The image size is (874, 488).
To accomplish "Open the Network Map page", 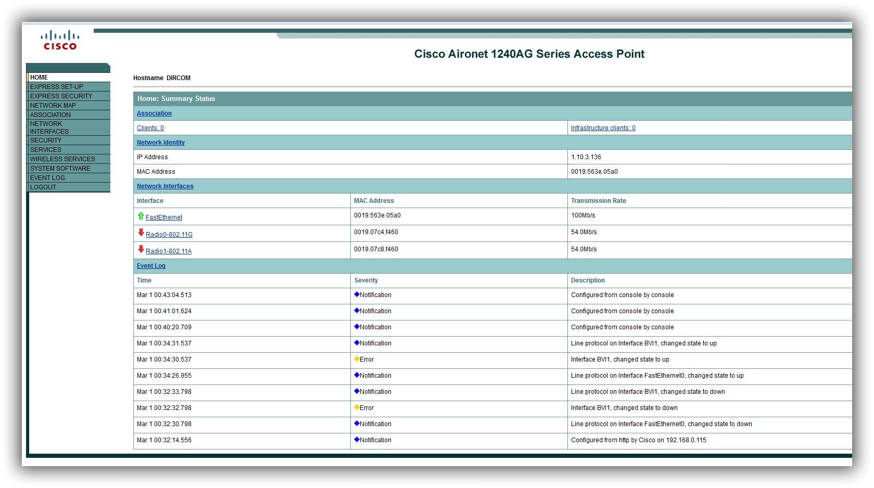I will pos(53,106).
